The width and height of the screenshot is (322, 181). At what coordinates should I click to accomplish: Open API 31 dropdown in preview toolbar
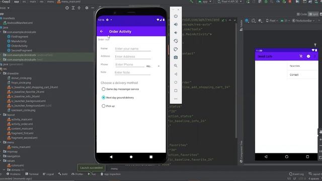tap(285, 21)
